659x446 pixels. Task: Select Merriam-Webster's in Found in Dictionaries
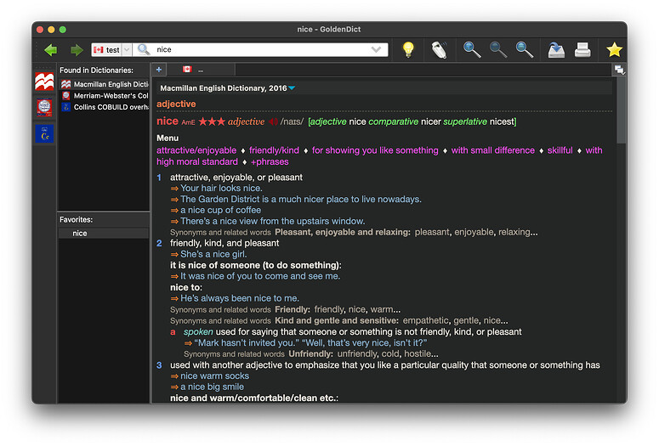coord(110,96)
